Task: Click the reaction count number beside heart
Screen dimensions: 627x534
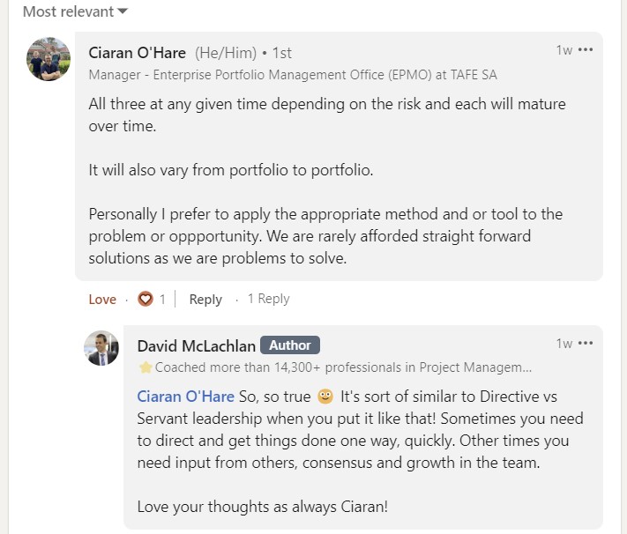Action: click(162, 300)
